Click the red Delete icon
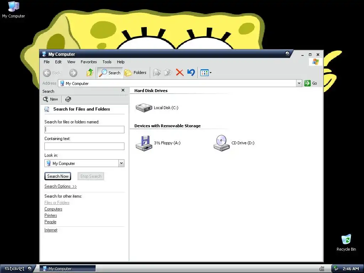This screenshot has width=364, height=273. click(x=180, y=73)
